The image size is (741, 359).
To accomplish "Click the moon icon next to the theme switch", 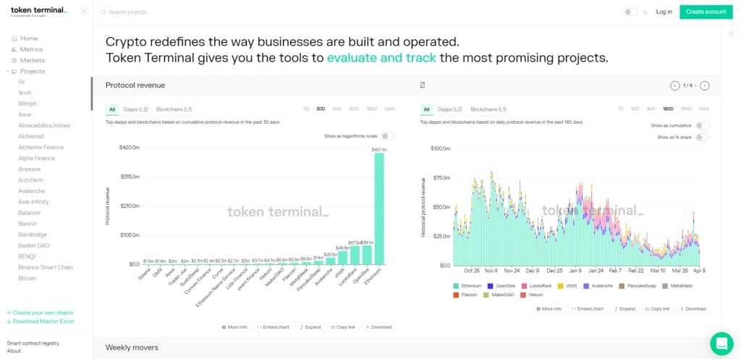I will pos(645,12).
